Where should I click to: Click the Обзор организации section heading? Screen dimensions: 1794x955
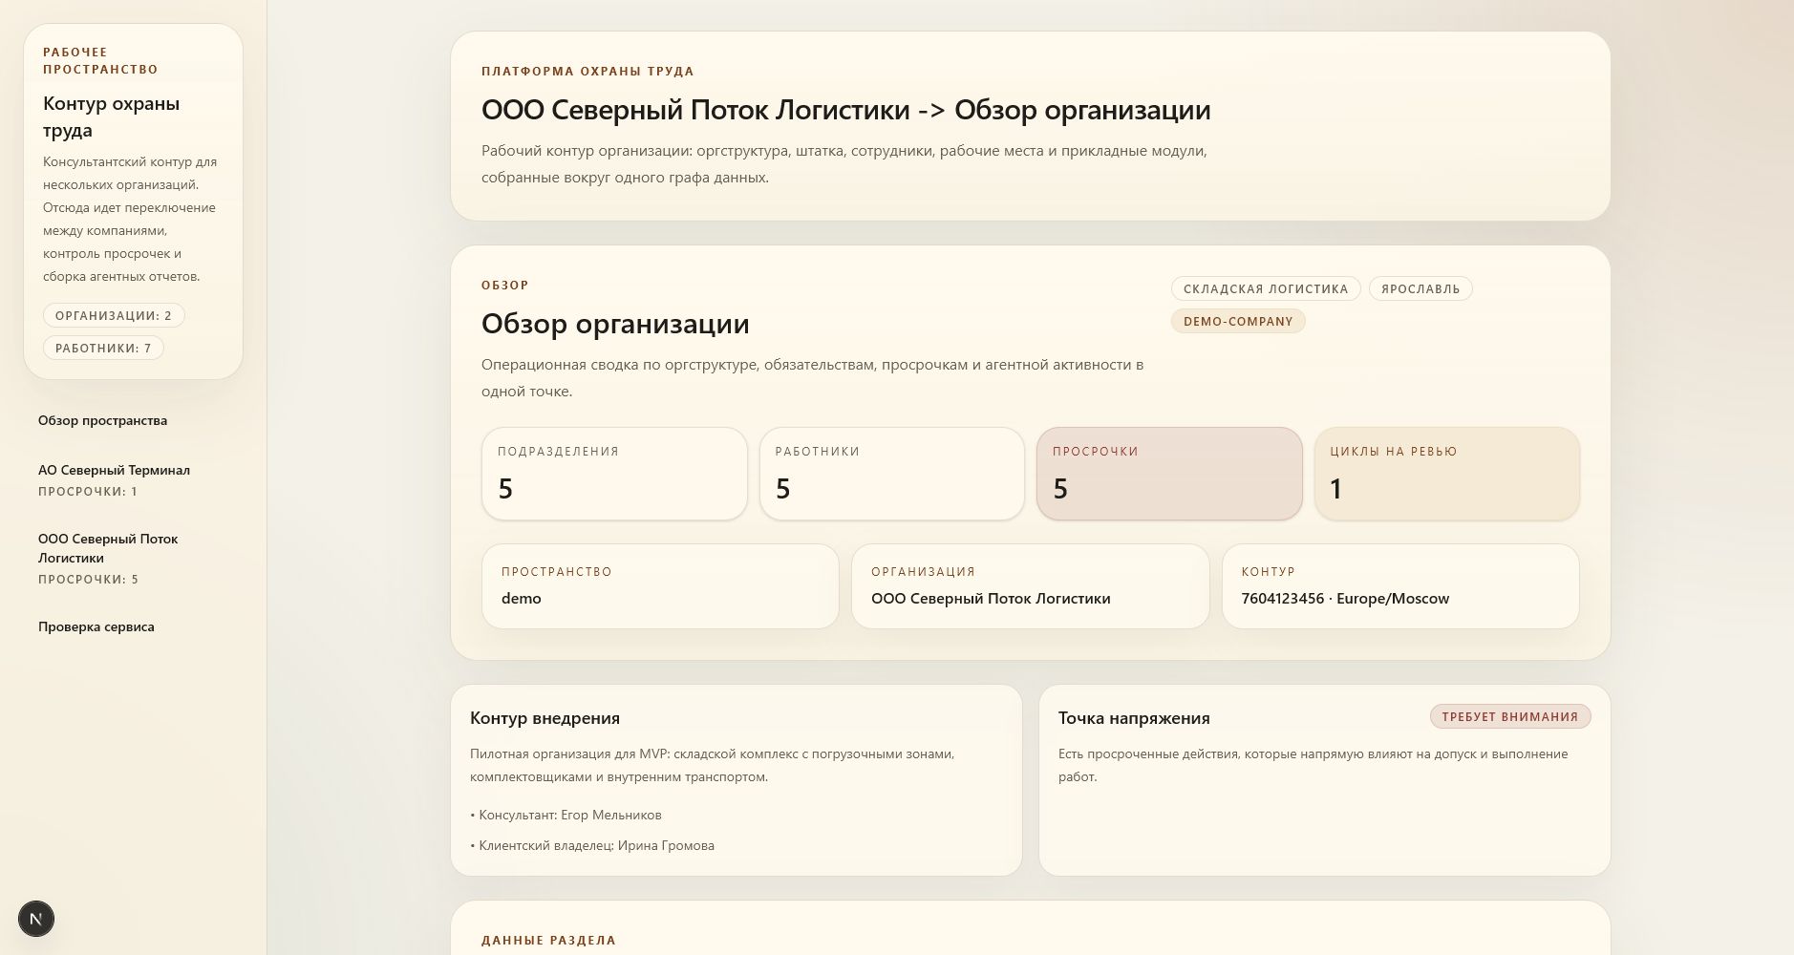[615, 324]
